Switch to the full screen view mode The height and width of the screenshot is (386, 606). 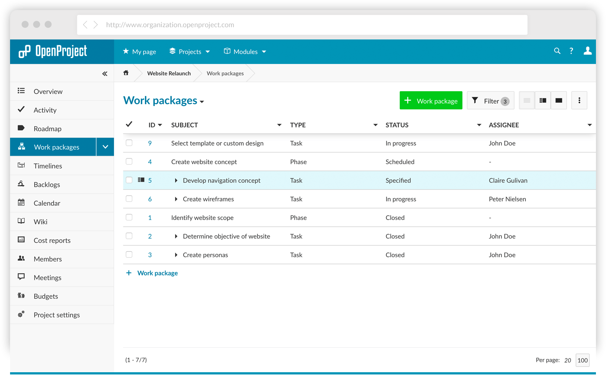click(559, 100)
